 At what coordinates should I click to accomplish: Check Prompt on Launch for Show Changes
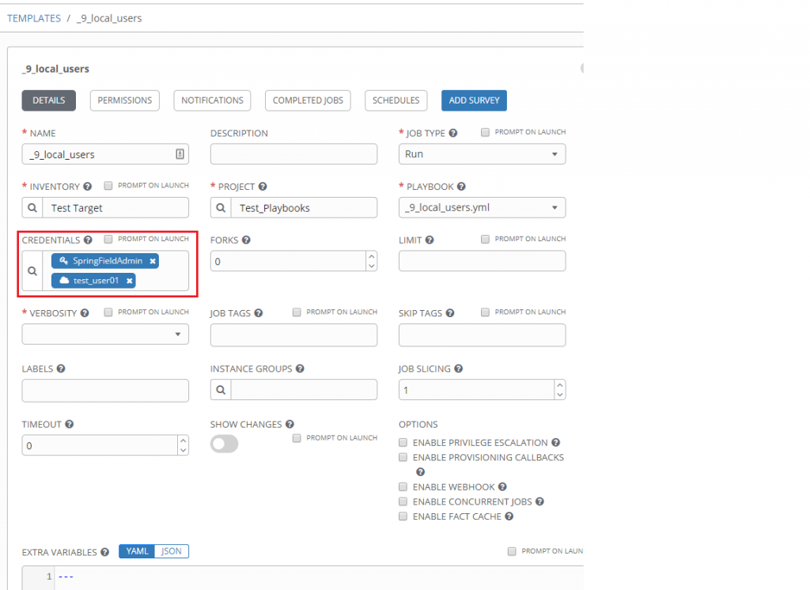tap(297, 438)
